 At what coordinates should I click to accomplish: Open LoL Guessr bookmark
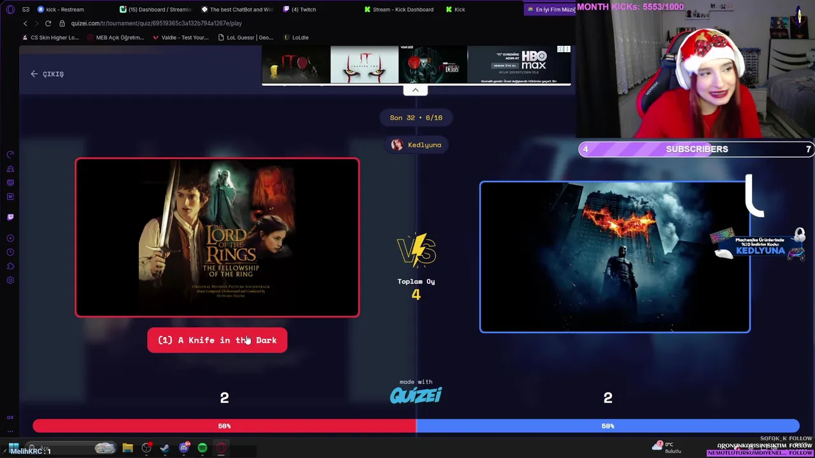pos(245,38)
